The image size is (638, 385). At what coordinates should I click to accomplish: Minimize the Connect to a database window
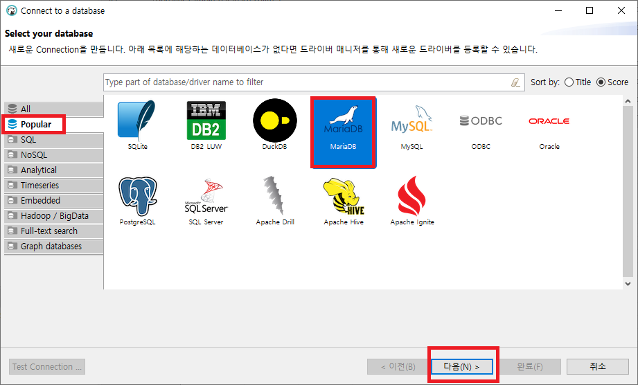tap(558, 10)
